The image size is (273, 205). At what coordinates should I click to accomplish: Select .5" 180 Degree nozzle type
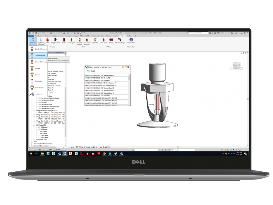[x=43, y=127]
